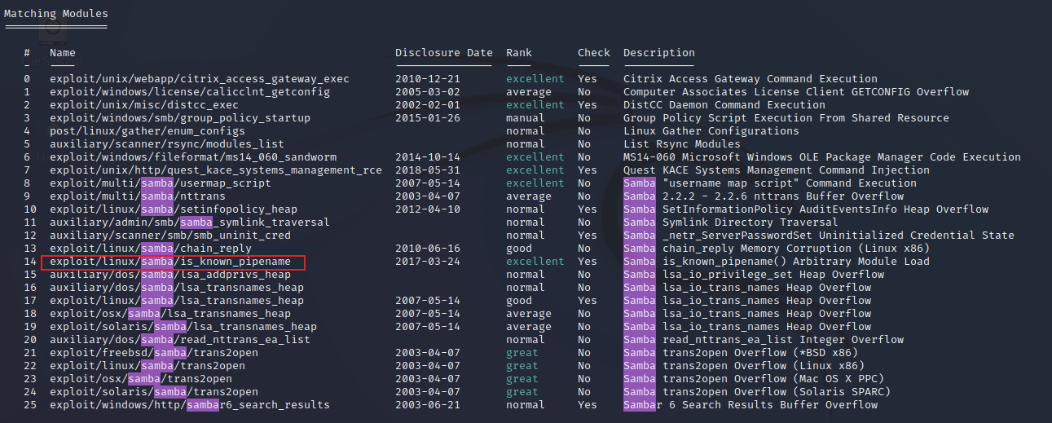
Task: Click 'trans2open Overflow (Mac OS X PPC)' description
Action: click(x=773, y=379)
